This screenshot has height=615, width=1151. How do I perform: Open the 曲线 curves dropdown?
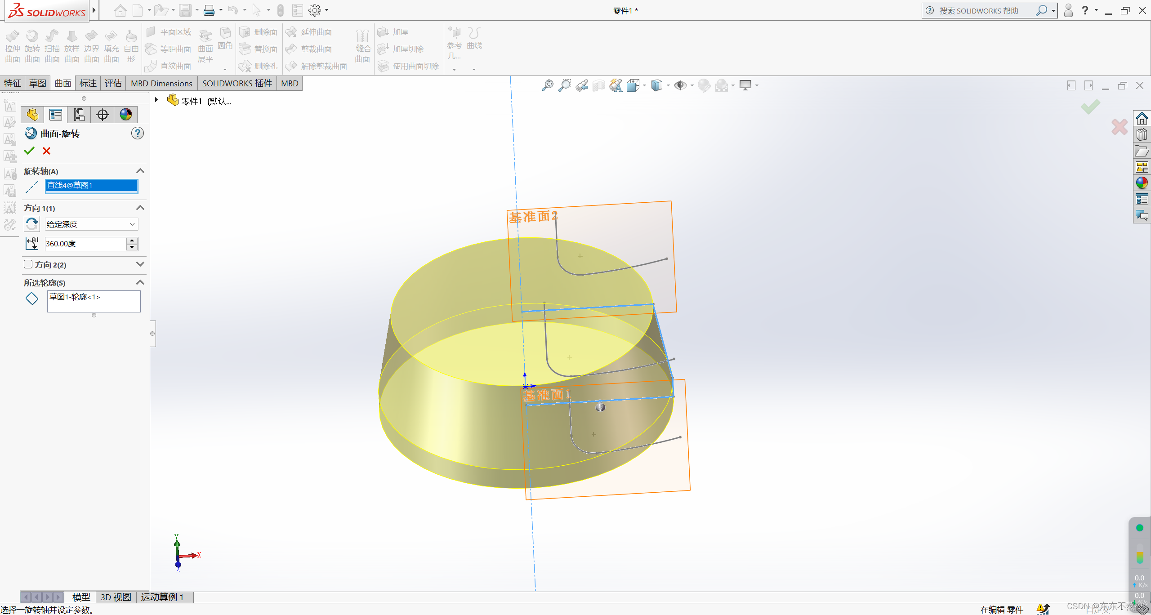point(474,69)
